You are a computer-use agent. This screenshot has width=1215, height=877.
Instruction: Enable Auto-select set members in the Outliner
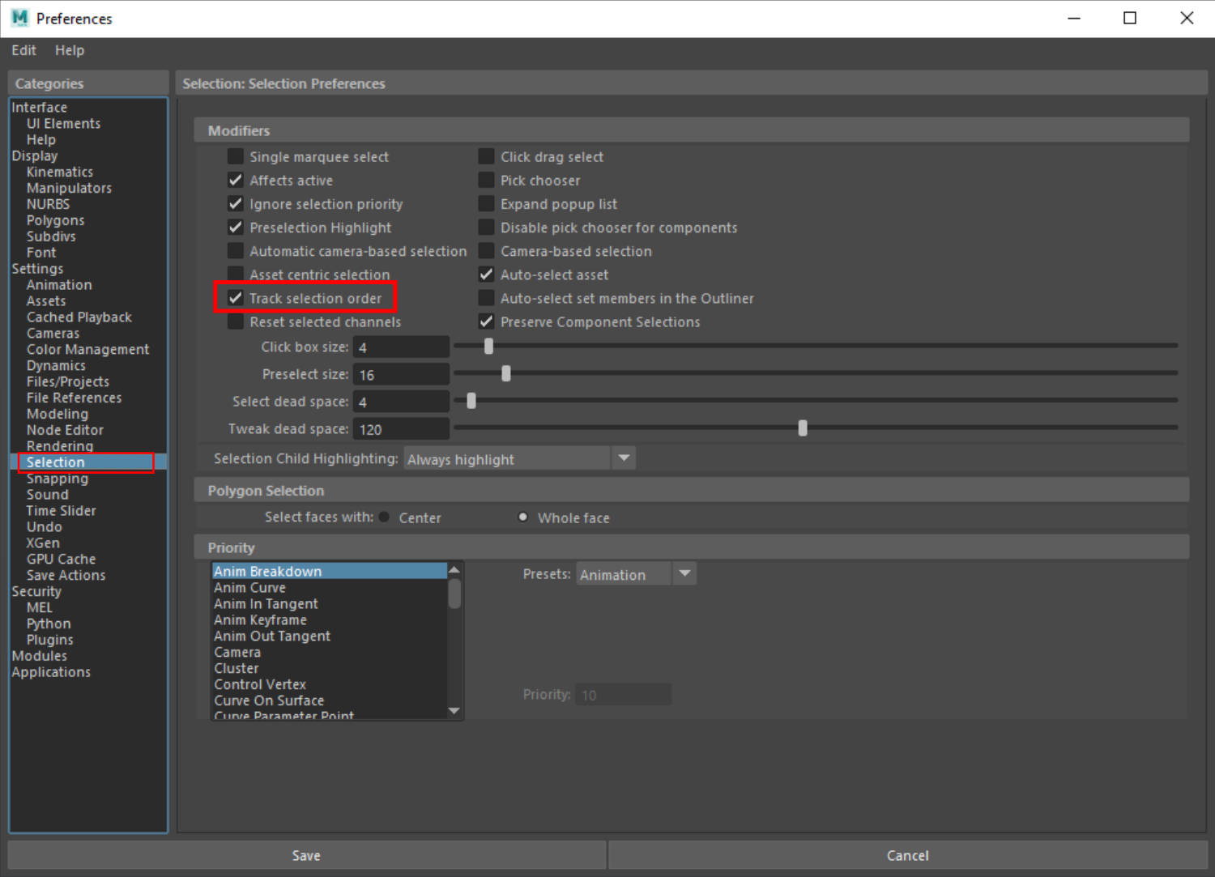(x=486, y=298)
